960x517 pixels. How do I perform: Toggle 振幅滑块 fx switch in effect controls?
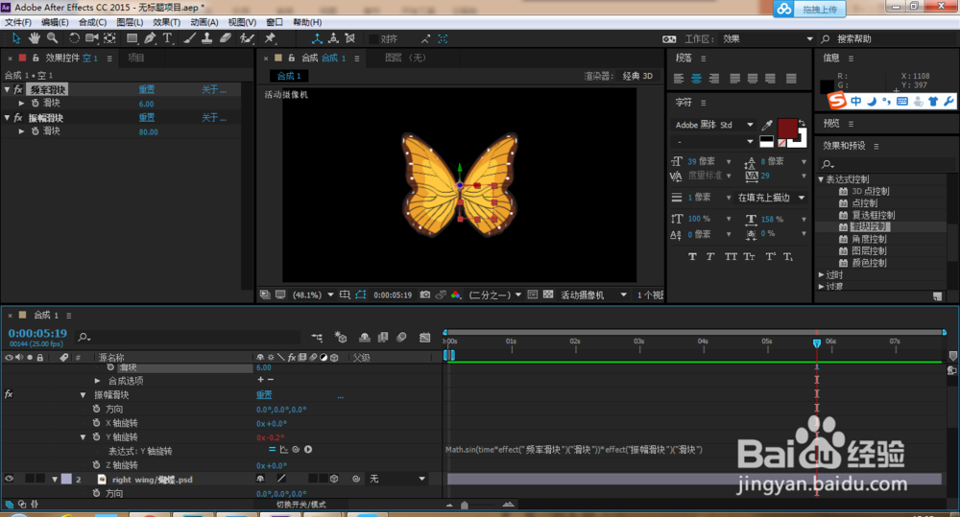[18, 117]
